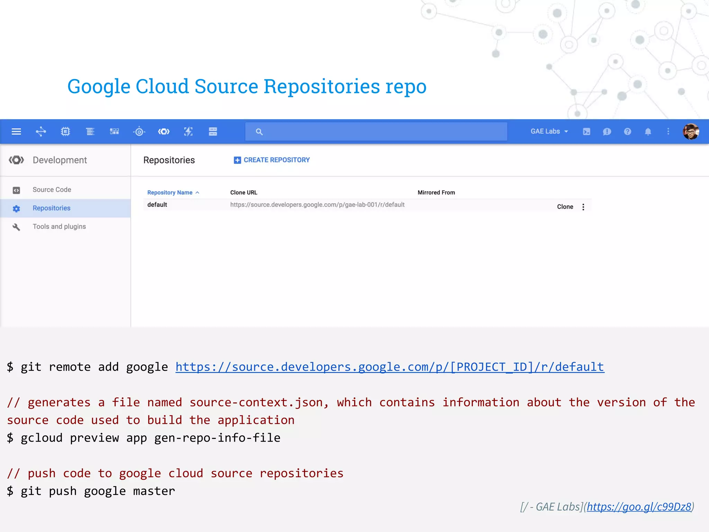709x532 pixels.
Task: Open the feedback speech-bubble icon
Action: [607, 132]
